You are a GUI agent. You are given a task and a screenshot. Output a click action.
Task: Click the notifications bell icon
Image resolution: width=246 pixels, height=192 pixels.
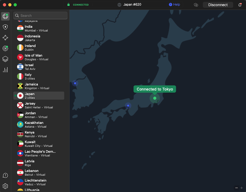click(x=240, y=5)
